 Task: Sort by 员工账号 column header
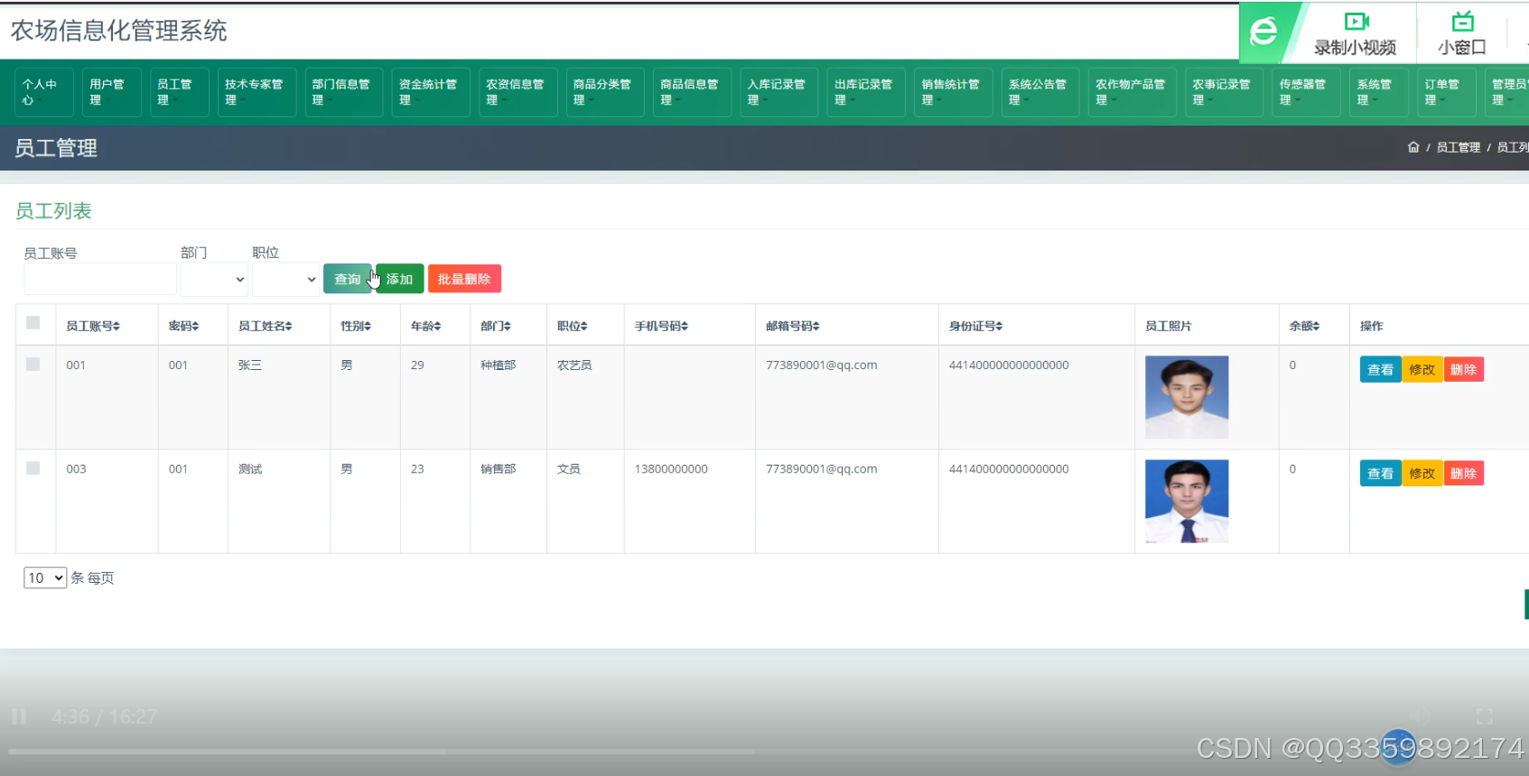[93, 326]
